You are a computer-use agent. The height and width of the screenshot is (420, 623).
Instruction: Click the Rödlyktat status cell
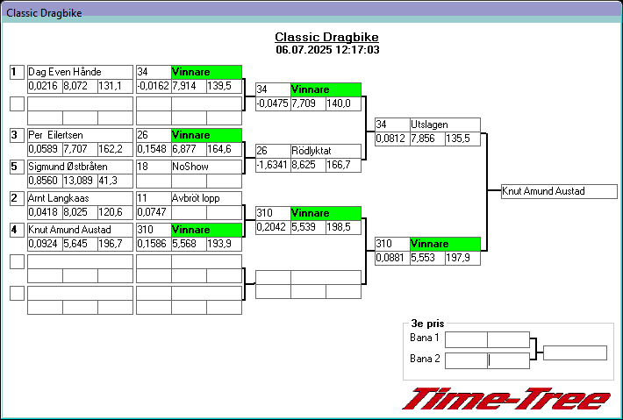click(326, 151)
